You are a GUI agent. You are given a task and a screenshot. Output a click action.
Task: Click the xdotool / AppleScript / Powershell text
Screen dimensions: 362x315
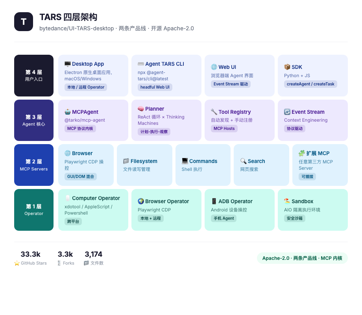tap(89, 210)
